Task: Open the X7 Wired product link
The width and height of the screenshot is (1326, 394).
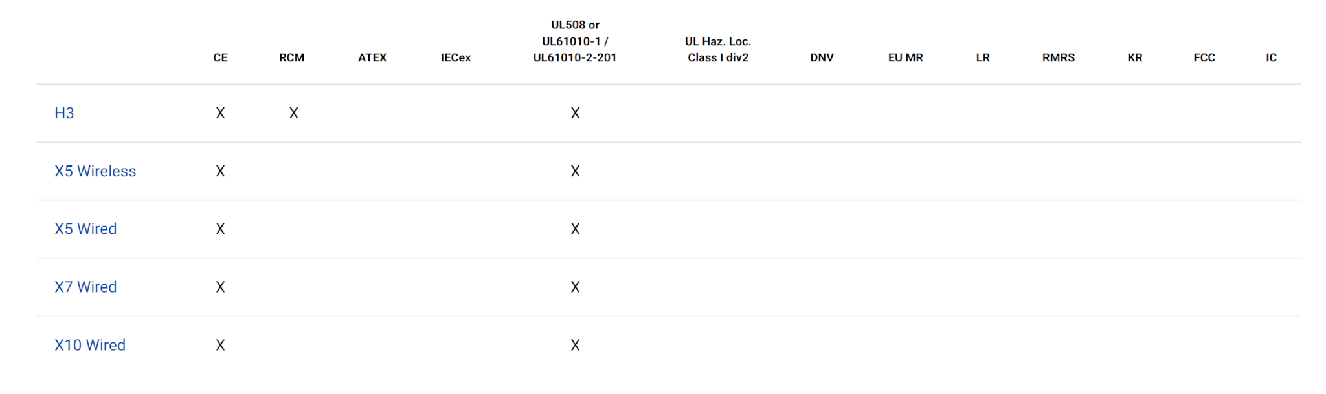Action: 85,287
